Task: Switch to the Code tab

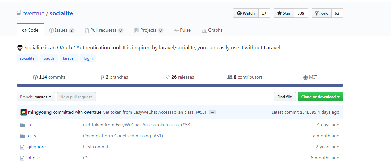Action: [x=30, y=30]
